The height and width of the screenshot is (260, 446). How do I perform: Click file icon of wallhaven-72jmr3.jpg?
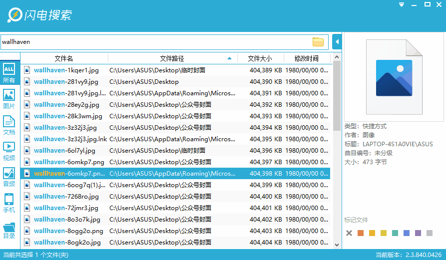[27, 208]
